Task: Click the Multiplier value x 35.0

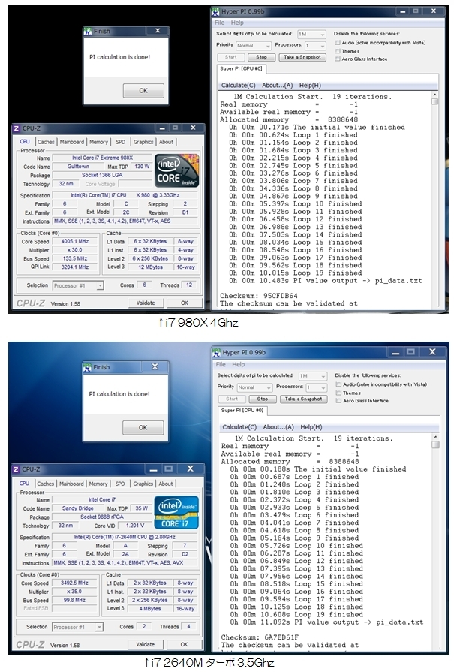Action: 74,592
